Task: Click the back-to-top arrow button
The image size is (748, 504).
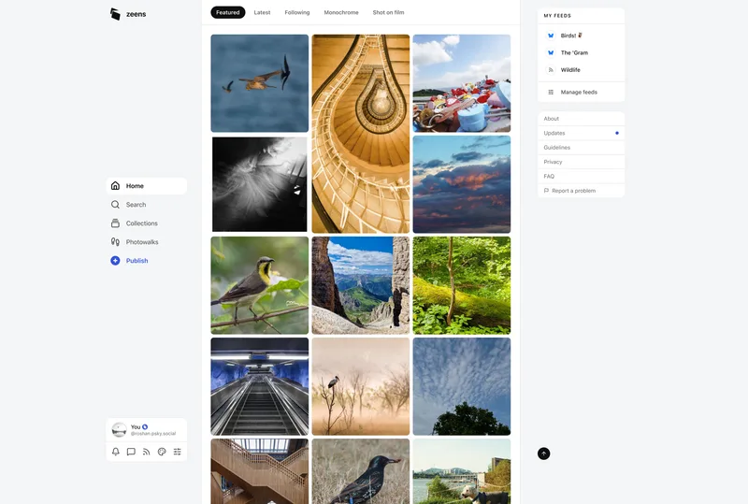Action: click(x=544, y=454)
